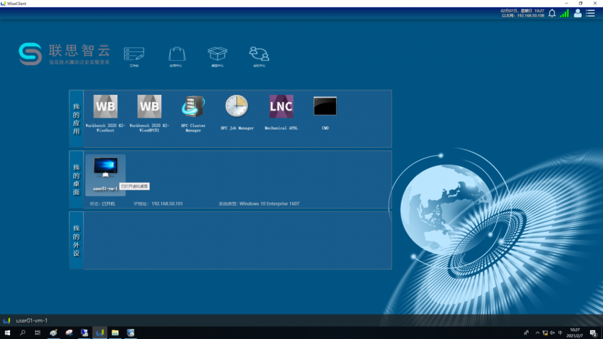The image size is (603, 339).
Task: Open HPC Cluster Manager
Action: pyautogui.click(x=193, y=107)
